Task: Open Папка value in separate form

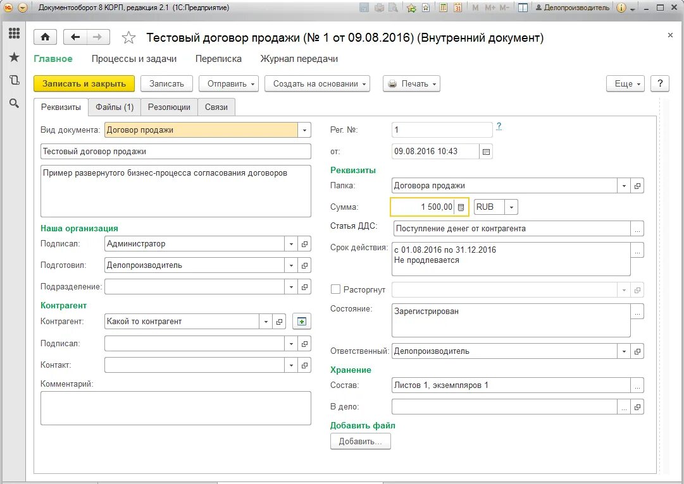Action: tap(637, 186)
